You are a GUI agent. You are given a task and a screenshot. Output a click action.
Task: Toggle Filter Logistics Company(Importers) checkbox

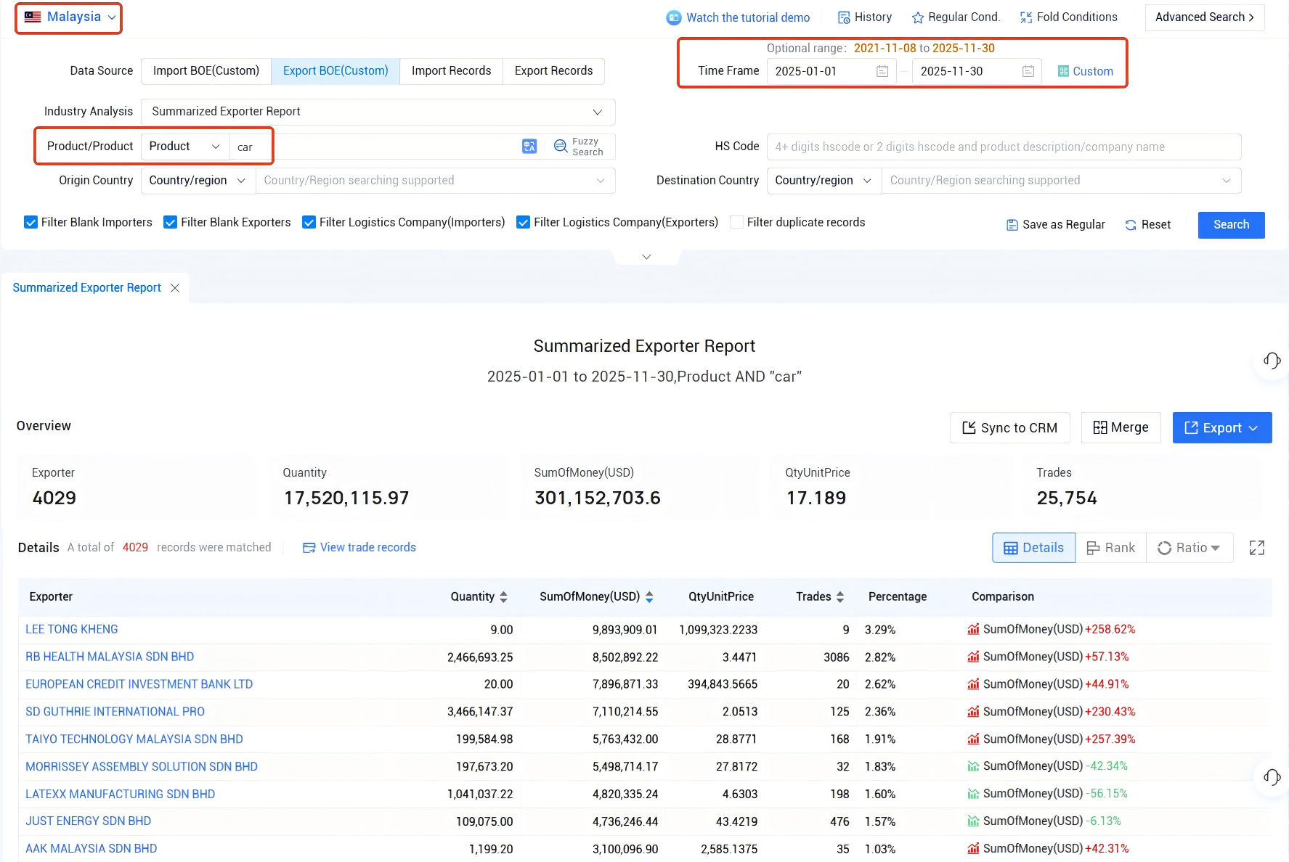pos(309,222)
